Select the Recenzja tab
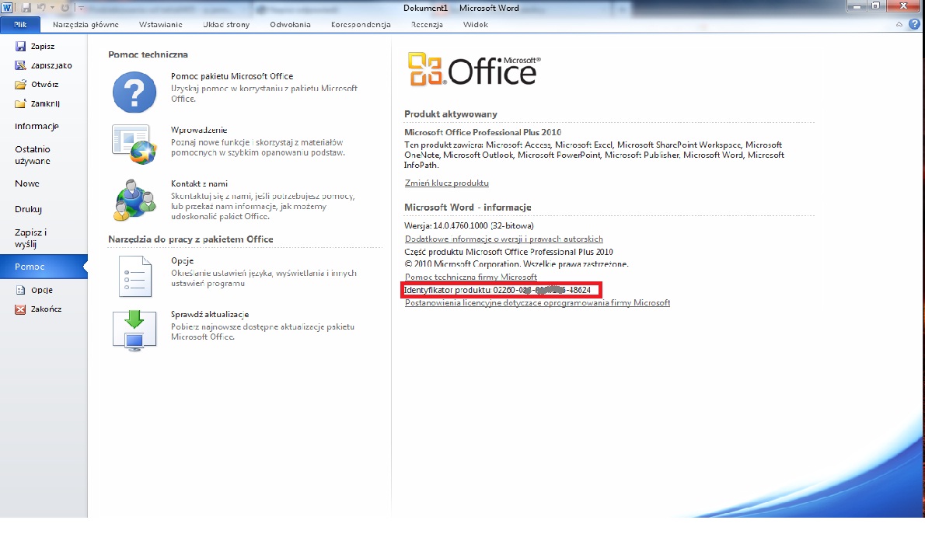Viewport: 925px width, 541px height. (427, 25)
